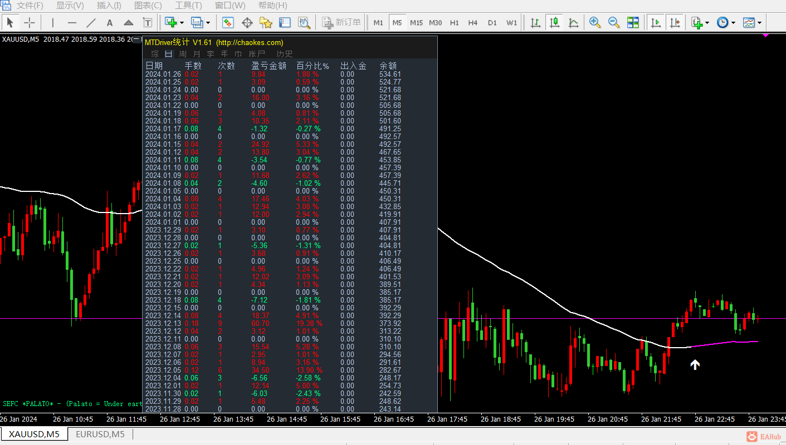Activate the crosshair tool
Viewport: 786px width, 445px height.
click(30, 23)
